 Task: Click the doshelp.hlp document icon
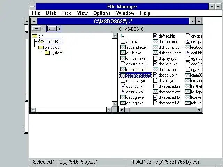[x=155, y=64]
